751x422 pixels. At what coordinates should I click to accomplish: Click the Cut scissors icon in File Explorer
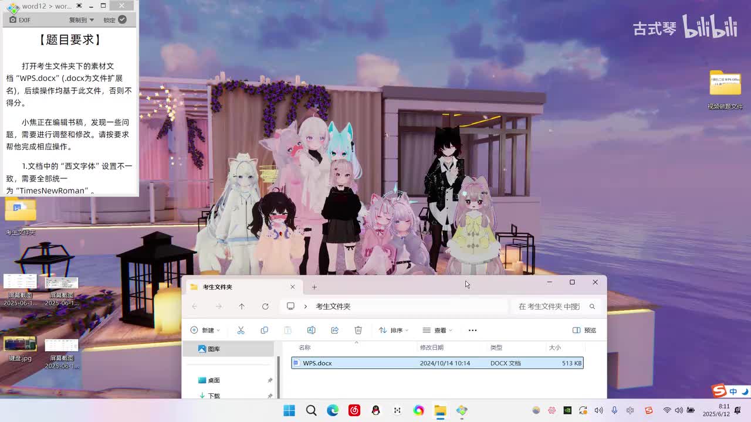[x=241, y=330]
